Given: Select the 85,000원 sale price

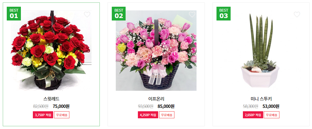Looking at the screenshot, I should click(x=166, y=106).
